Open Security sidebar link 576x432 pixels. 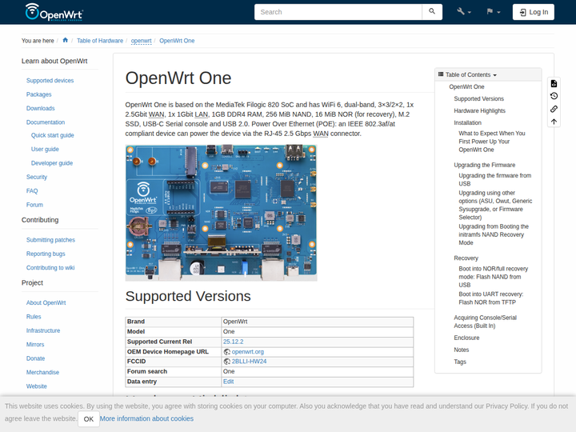[37, 177]
